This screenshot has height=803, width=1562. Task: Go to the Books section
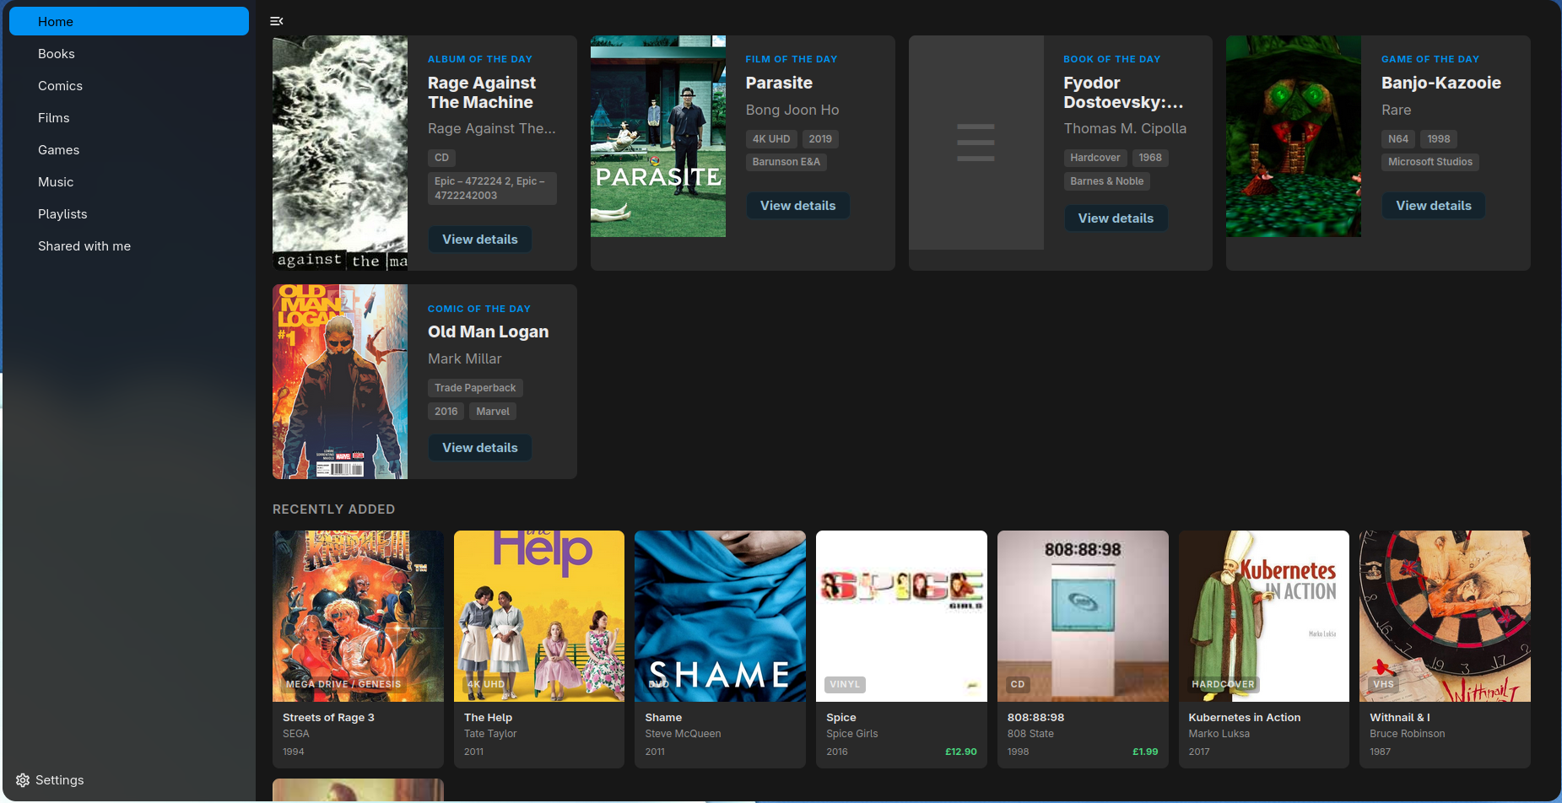[129, 53]
